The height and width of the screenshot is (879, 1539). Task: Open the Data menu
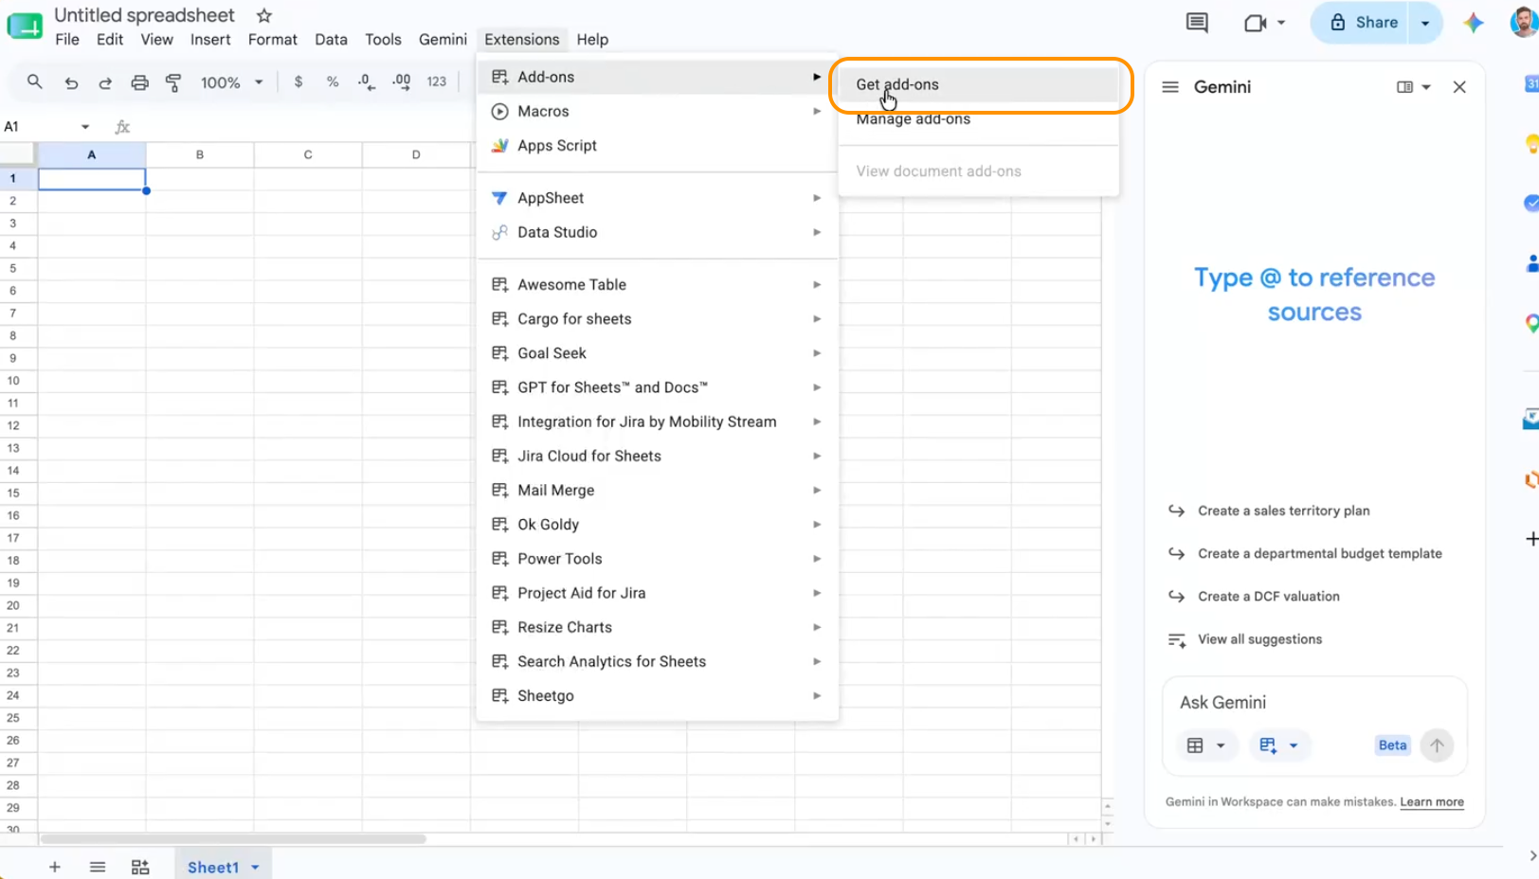(x=331, y=40)
